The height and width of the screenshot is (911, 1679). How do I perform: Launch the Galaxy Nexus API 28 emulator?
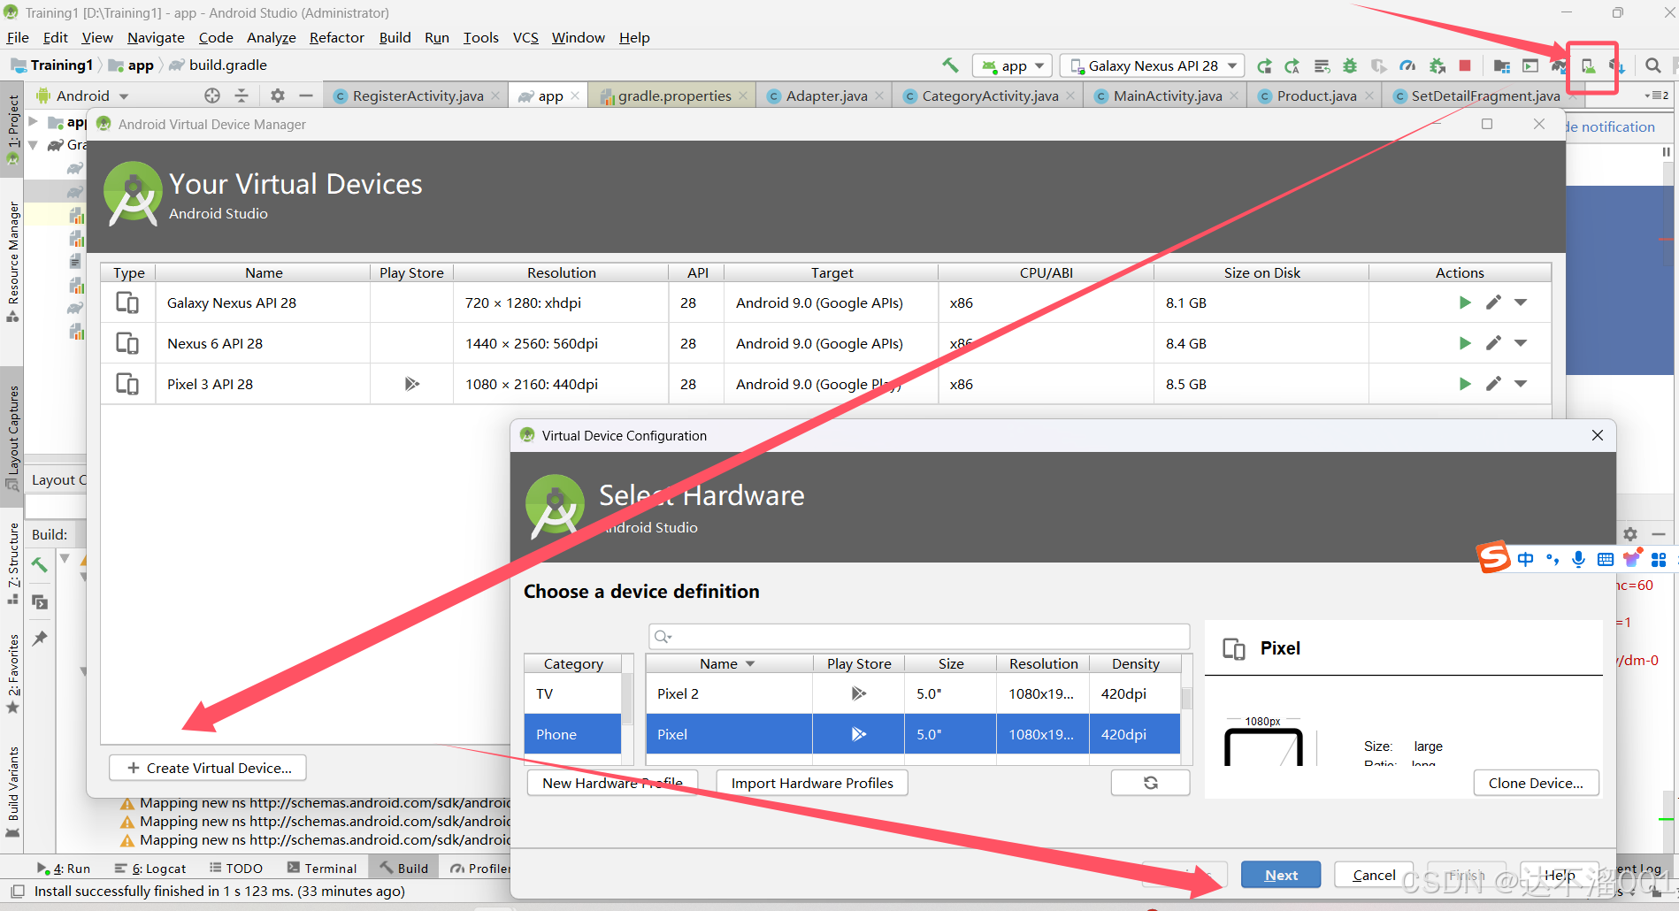pyautogui.click(x=1465, y=302)
